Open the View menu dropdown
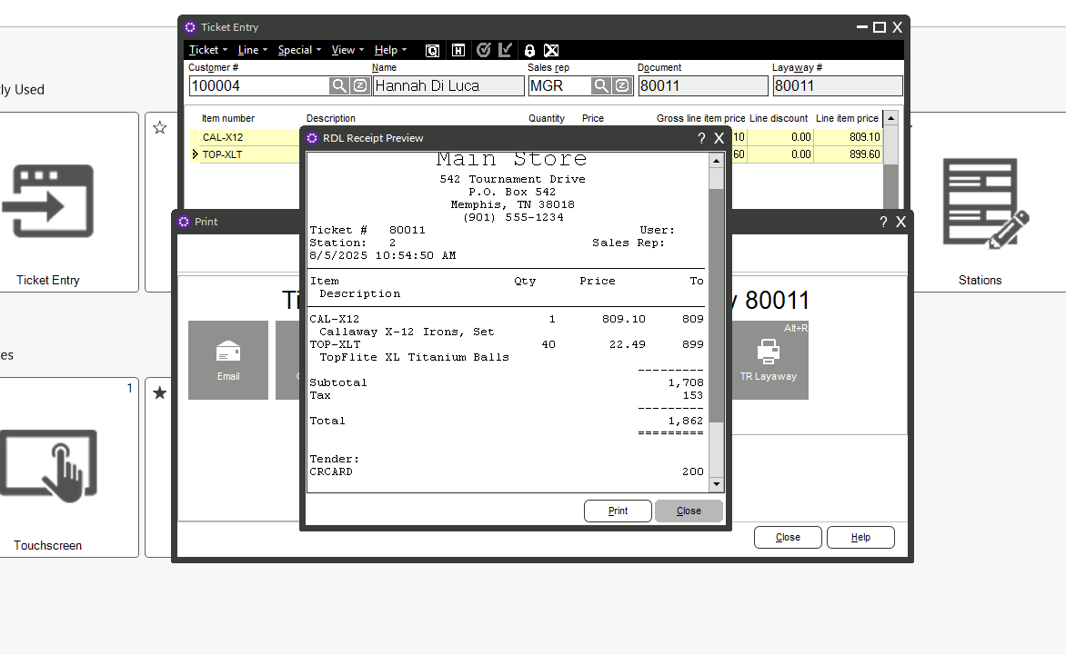The width and height of the screenshot is (1066, 655). (x=347, y=50)
